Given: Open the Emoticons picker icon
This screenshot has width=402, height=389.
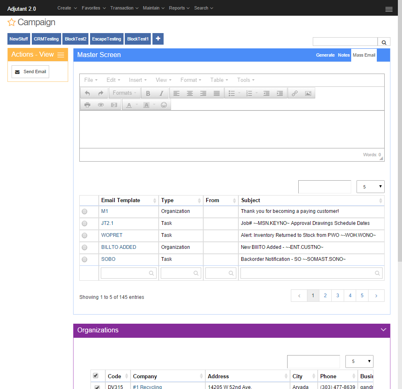Looking at the screenshot, I should (164, 105).
